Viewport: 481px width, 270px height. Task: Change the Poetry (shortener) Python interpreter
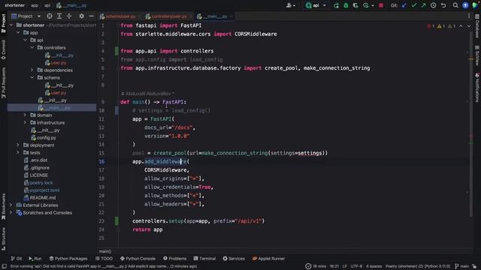[x=418, y=266]
